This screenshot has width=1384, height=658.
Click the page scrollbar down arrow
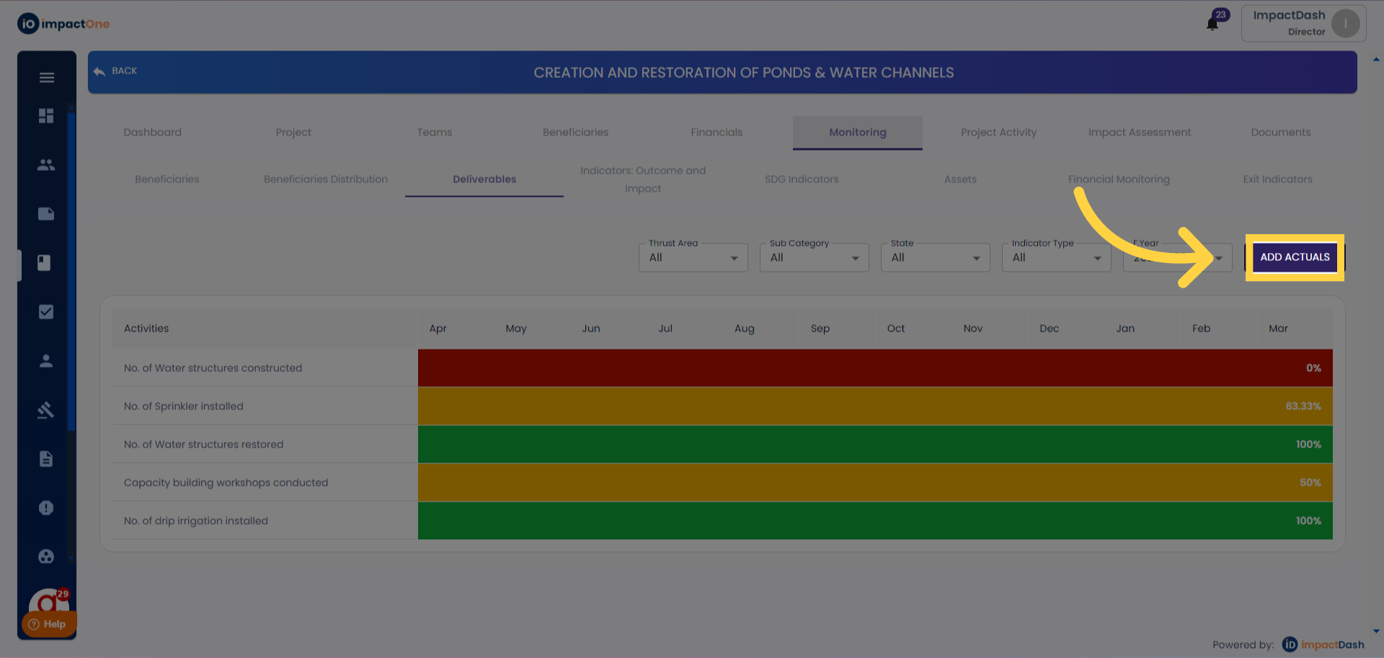[1376, 632]
